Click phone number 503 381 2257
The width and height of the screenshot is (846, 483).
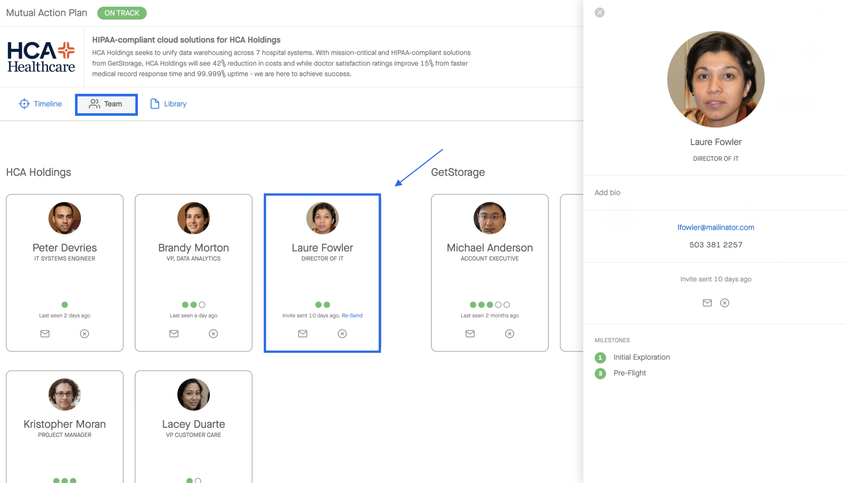716,245
